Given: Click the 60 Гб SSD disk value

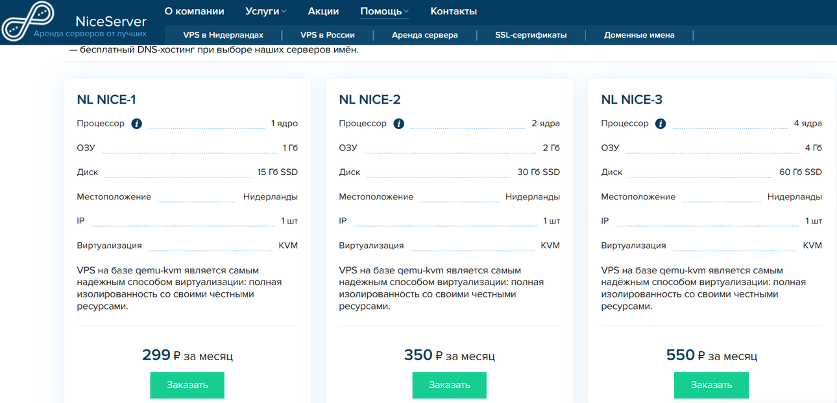Looking at the screenshot, I should [801, 172].
